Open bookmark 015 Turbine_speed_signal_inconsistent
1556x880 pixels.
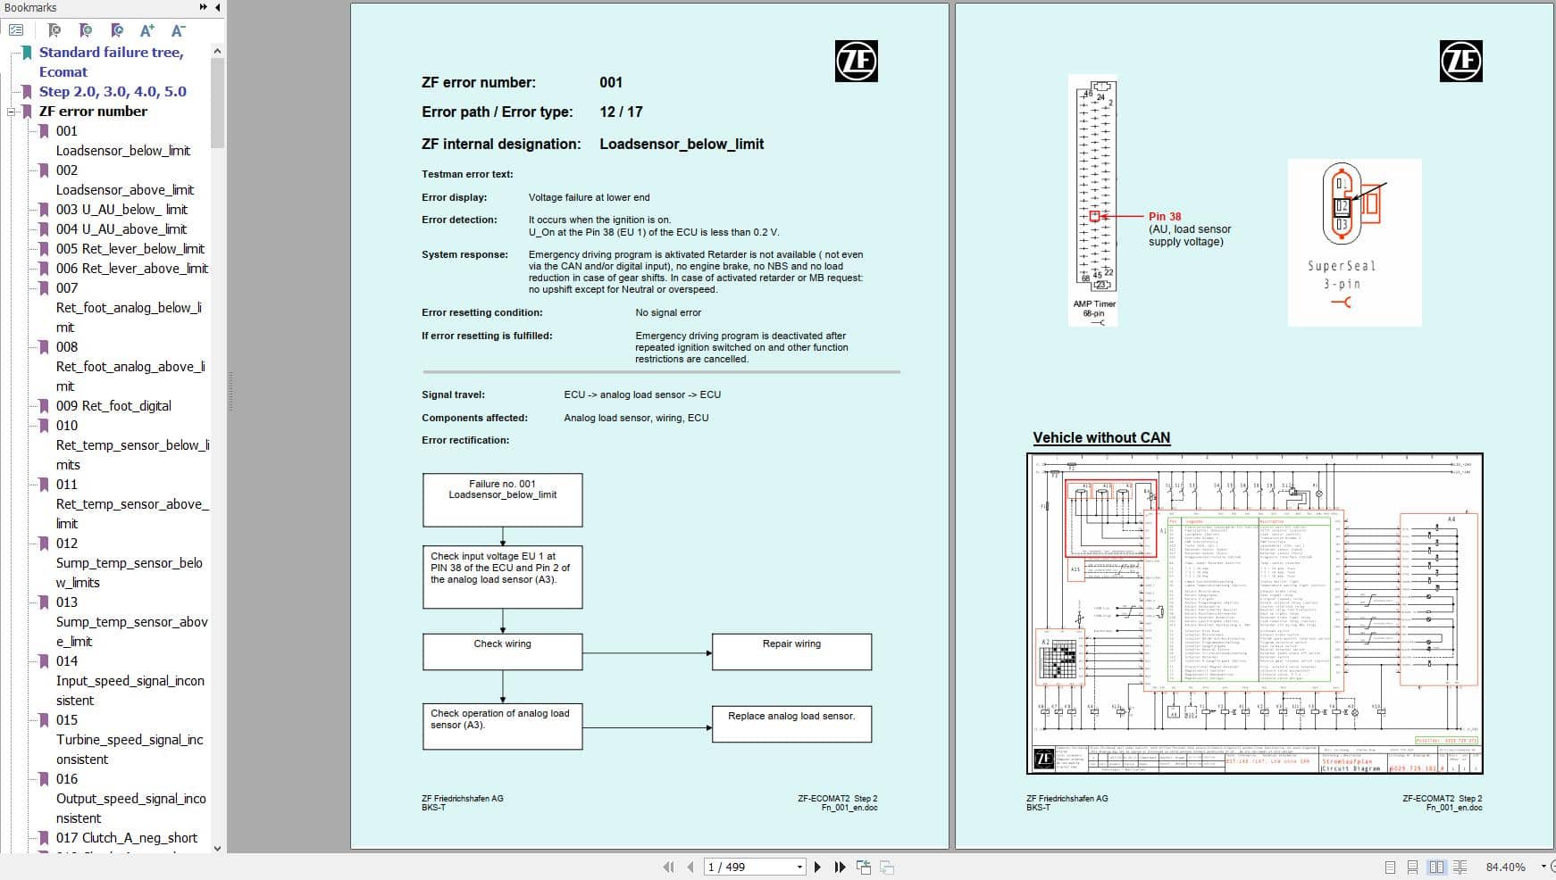[x=130, y=739]
